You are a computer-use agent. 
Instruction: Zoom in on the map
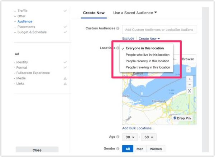pos(190,79)
